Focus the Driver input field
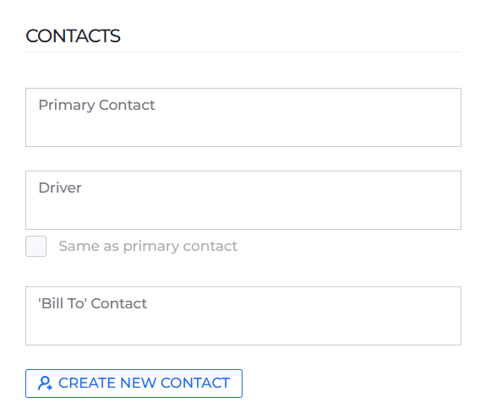Screen dimensions: 480x419 (243, 200)
